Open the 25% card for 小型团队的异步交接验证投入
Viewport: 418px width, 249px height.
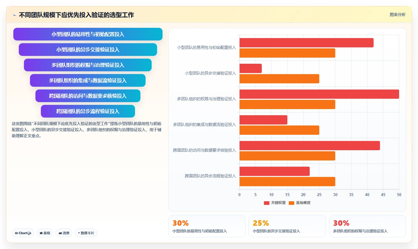287,226
